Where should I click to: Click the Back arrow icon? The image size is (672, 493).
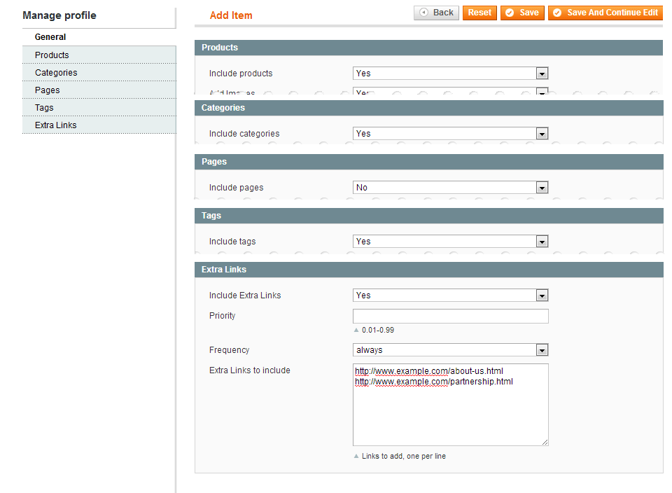(424, 13)
